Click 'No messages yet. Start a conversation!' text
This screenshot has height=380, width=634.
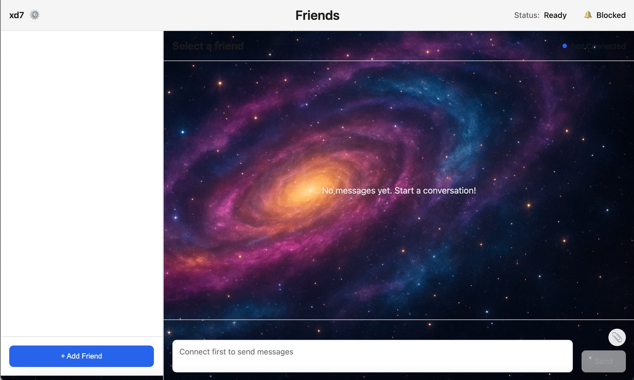(x=399, y=190)
